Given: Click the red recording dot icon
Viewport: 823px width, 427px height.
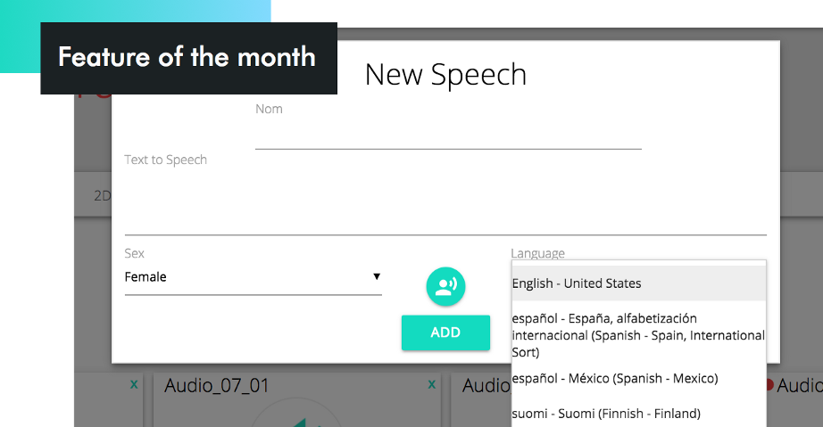Looking at the screenshot, I should [769, 385].
